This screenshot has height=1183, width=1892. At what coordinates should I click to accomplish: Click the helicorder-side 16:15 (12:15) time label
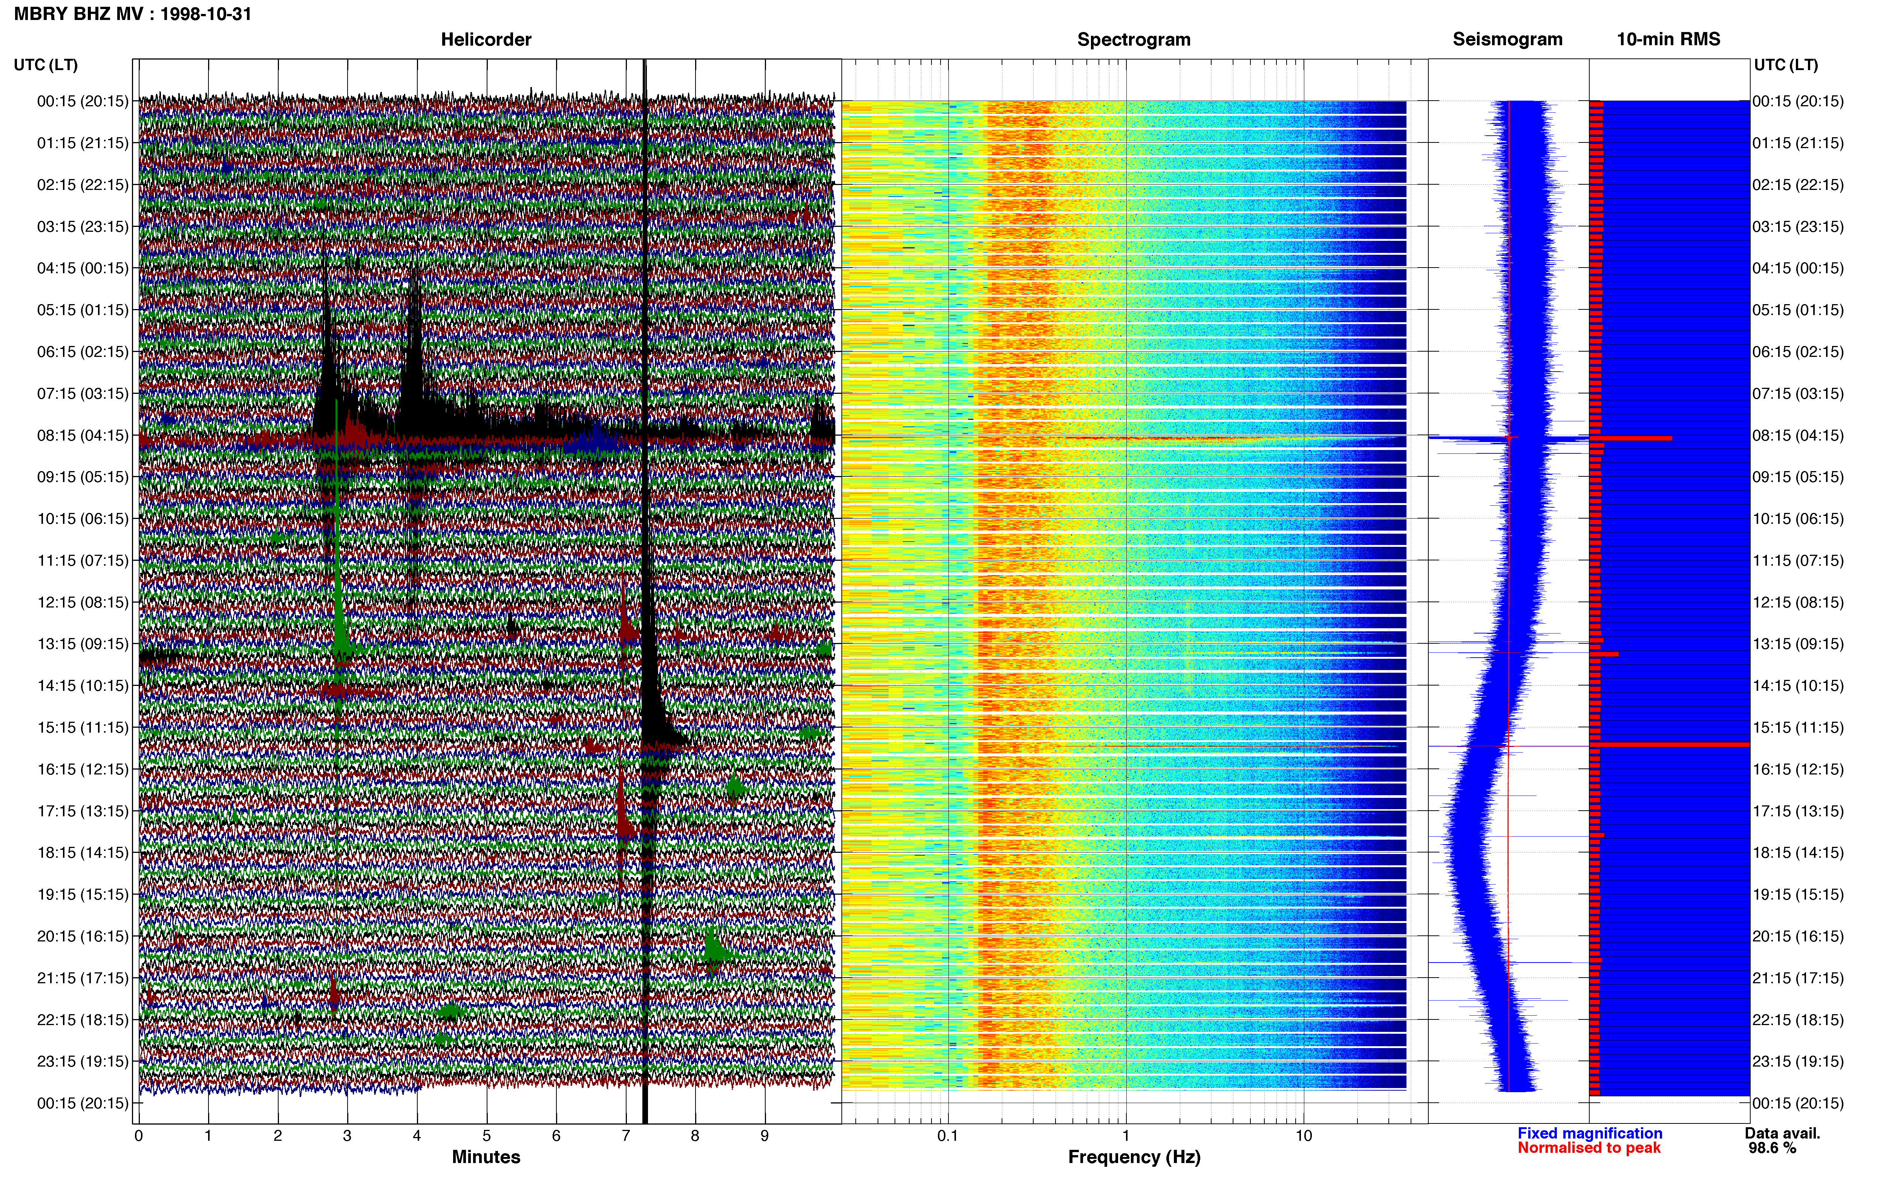pyautogui.click(x=83, y=769)
